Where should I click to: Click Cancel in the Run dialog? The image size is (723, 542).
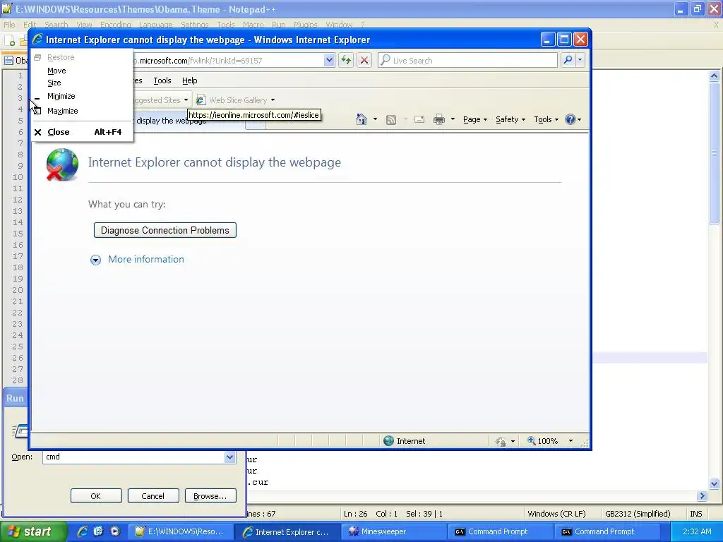pyautogui.click(x=153, y=496)
